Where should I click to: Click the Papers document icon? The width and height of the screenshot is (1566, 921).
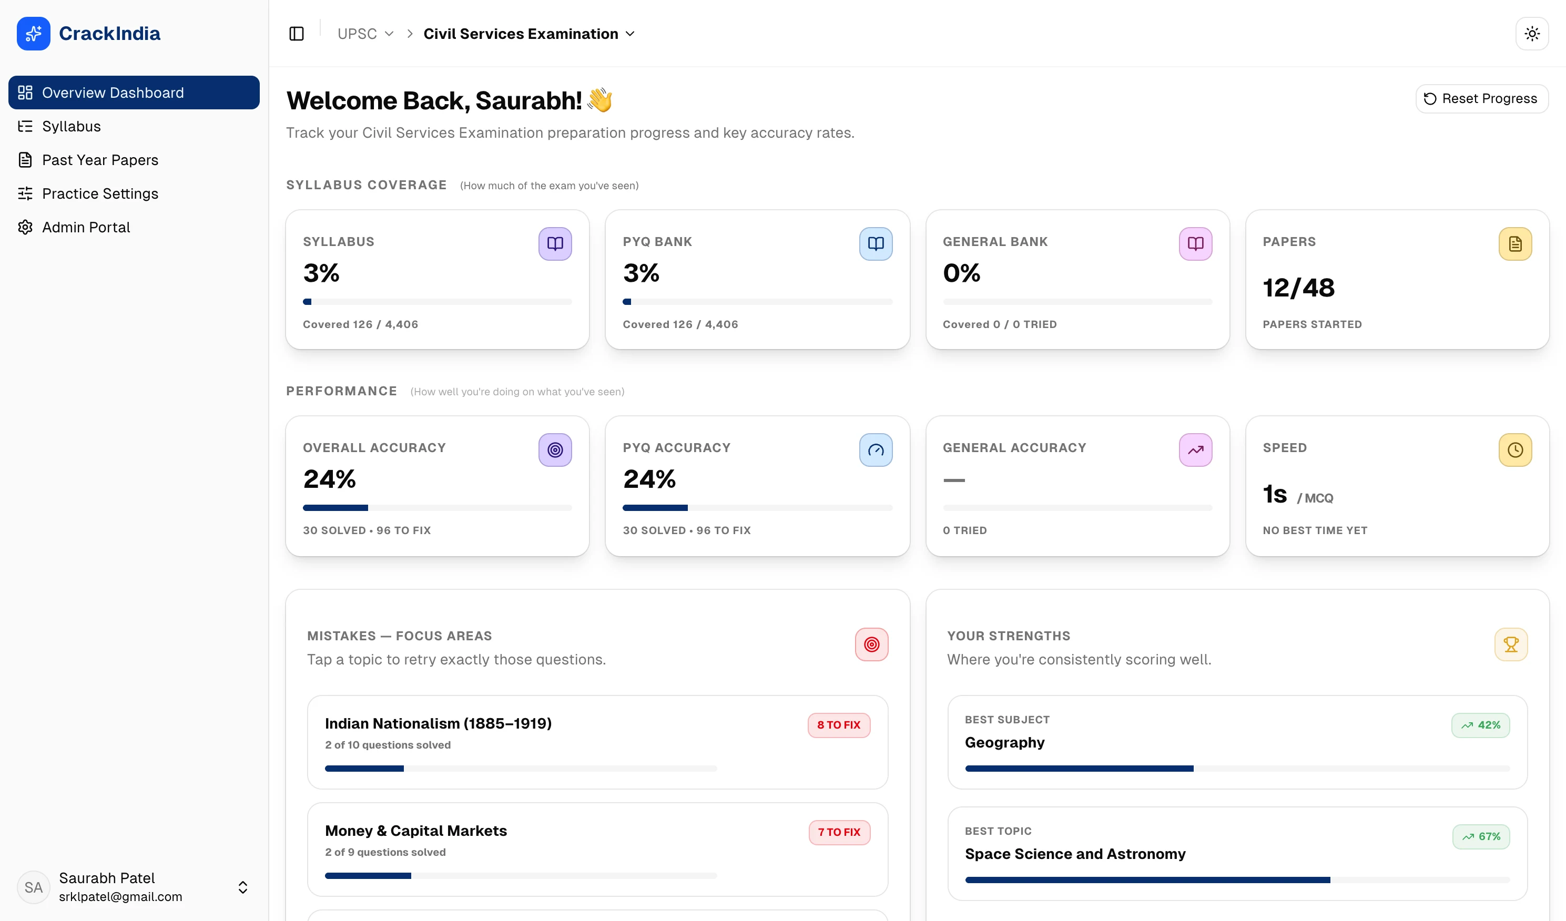(1515, 243)
